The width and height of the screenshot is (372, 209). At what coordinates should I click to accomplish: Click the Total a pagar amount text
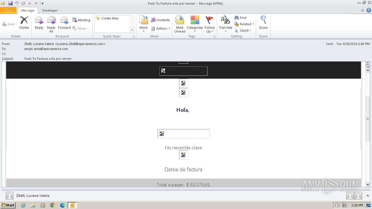click(x=183, y=185)
